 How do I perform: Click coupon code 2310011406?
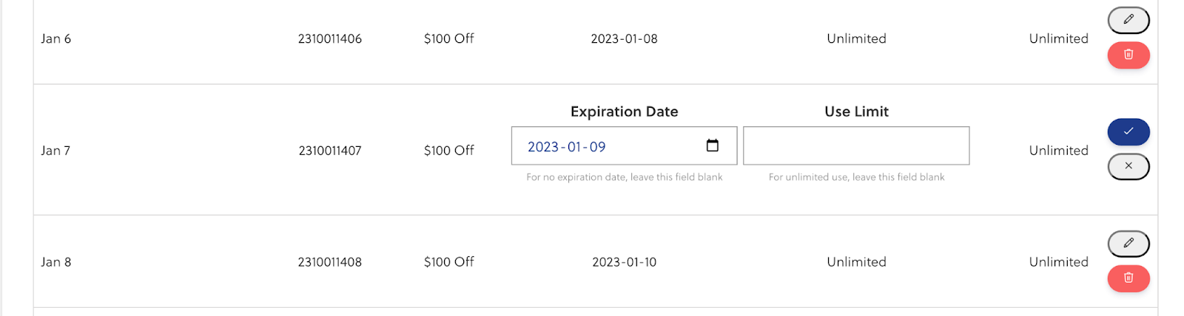tap(330, 38)
